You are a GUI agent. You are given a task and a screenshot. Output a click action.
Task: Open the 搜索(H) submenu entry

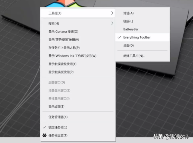click(x=78, y=24)
